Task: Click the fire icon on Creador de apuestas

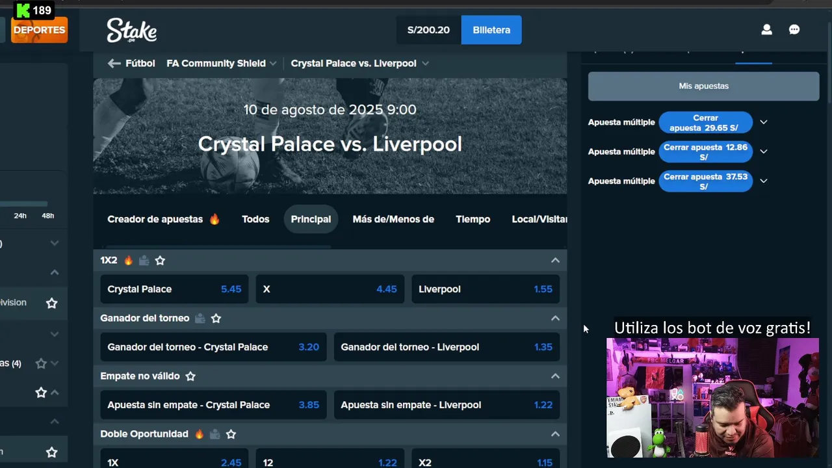Action: [214, 219]
